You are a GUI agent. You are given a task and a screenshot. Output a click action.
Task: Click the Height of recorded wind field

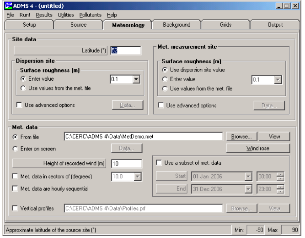coord(127,164)
